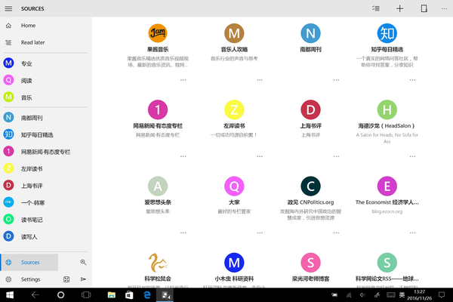453x302 pixels.
Task: Click the magenta Q icon of 大家 card
Action: [x=234, y=186]
